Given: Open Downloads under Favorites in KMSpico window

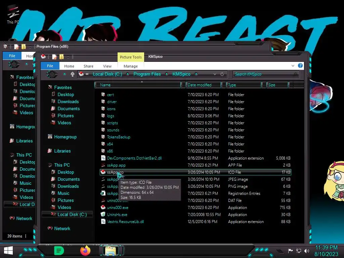Looking at the screenshot, I should point(68,101).
